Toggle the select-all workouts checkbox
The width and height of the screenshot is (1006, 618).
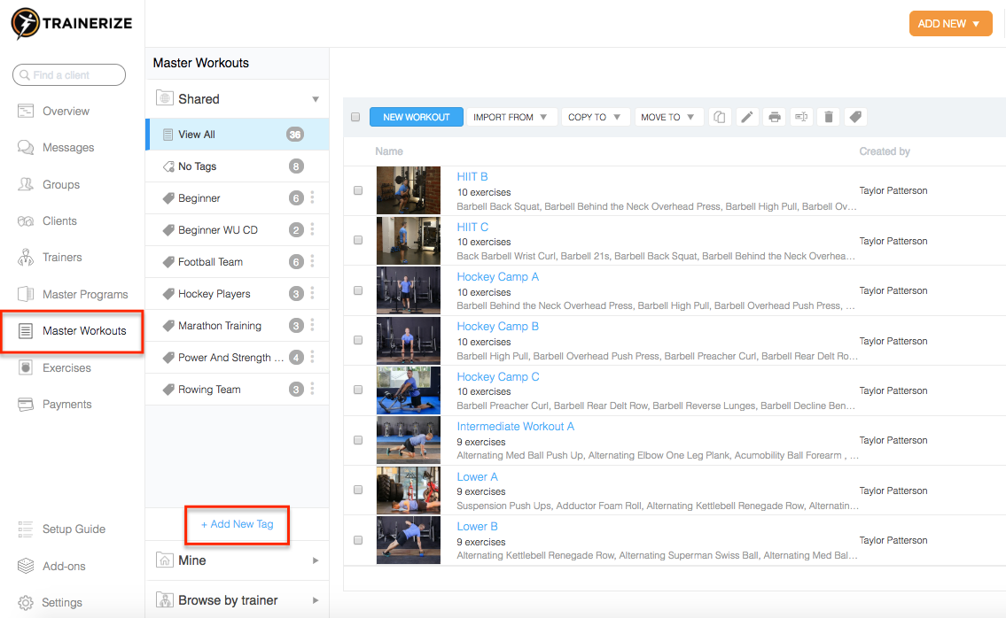coord(355,117)
